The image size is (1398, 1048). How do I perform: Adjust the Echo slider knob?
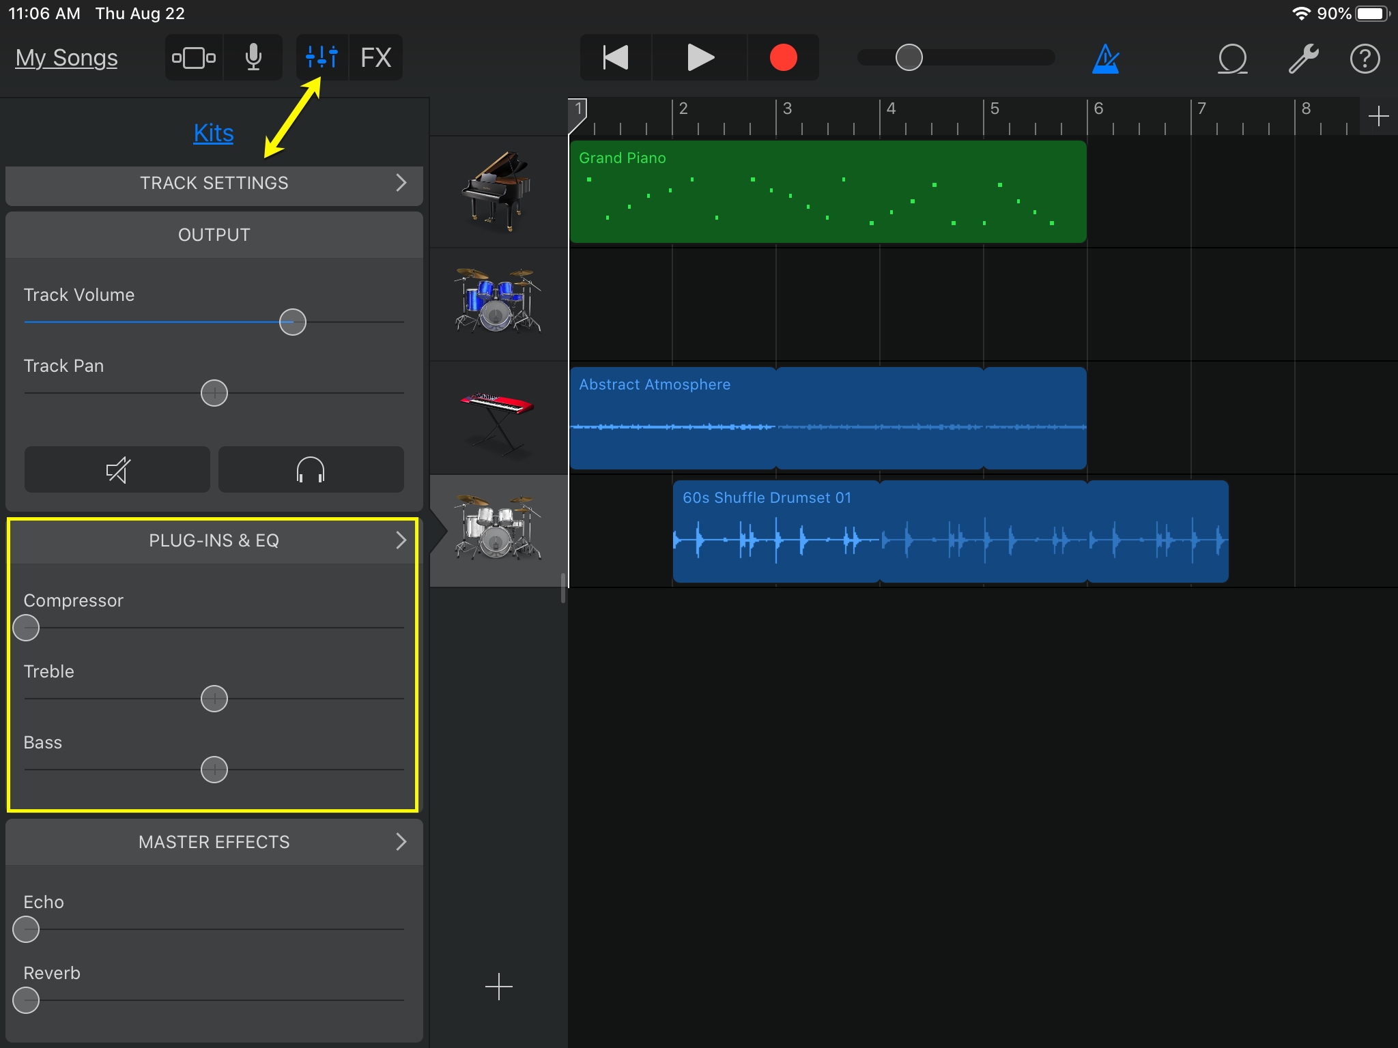(x=26, y=929)
